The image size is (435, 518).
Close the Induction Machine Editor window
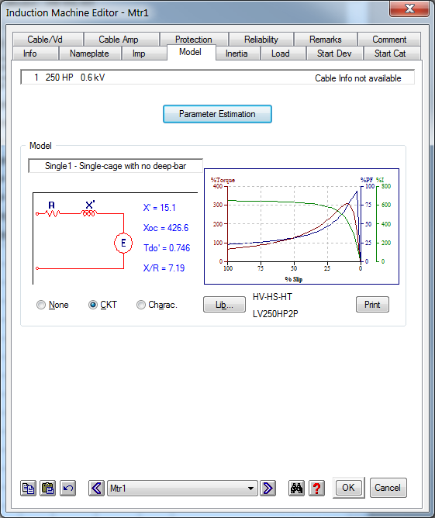pos(409,9)
